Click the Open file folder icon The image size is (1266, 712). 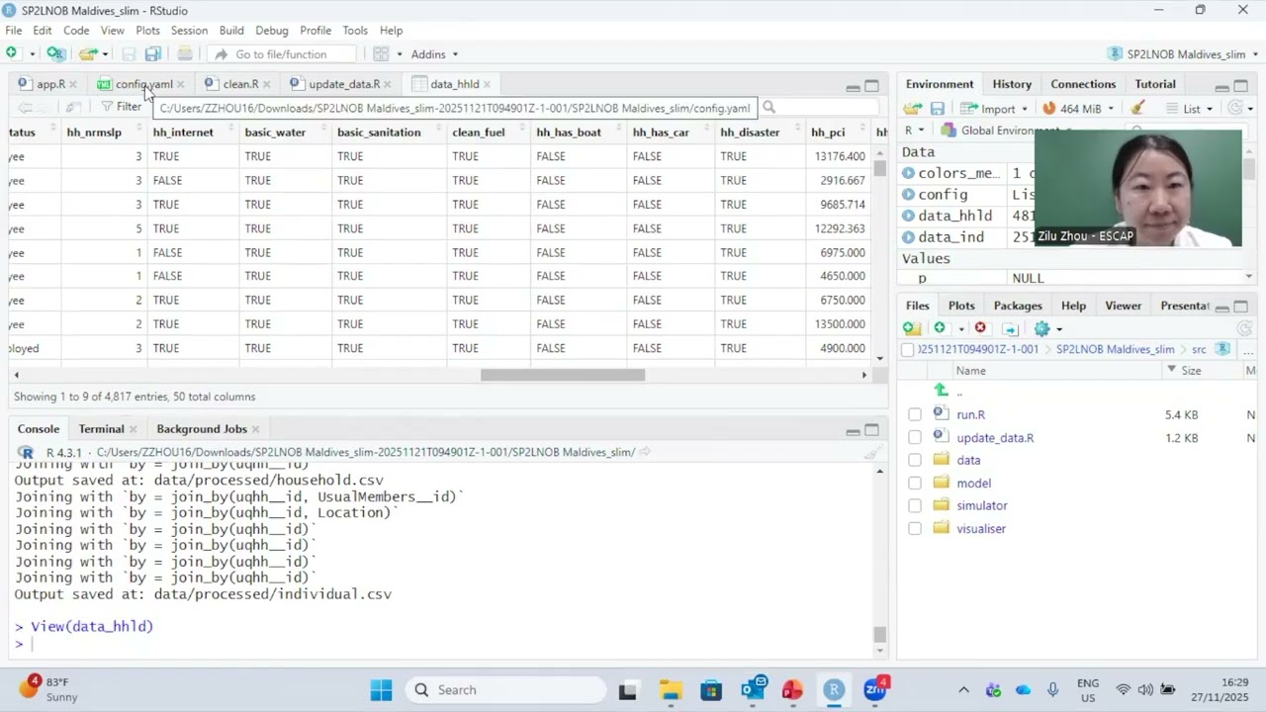(x=88, y=53)
